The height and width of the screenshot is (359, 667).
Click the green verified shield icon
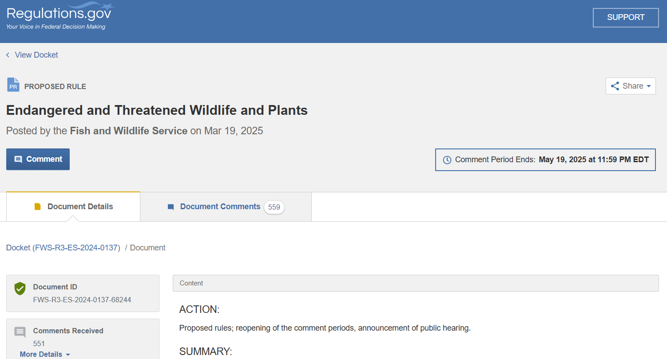click(x=20, y=288)
